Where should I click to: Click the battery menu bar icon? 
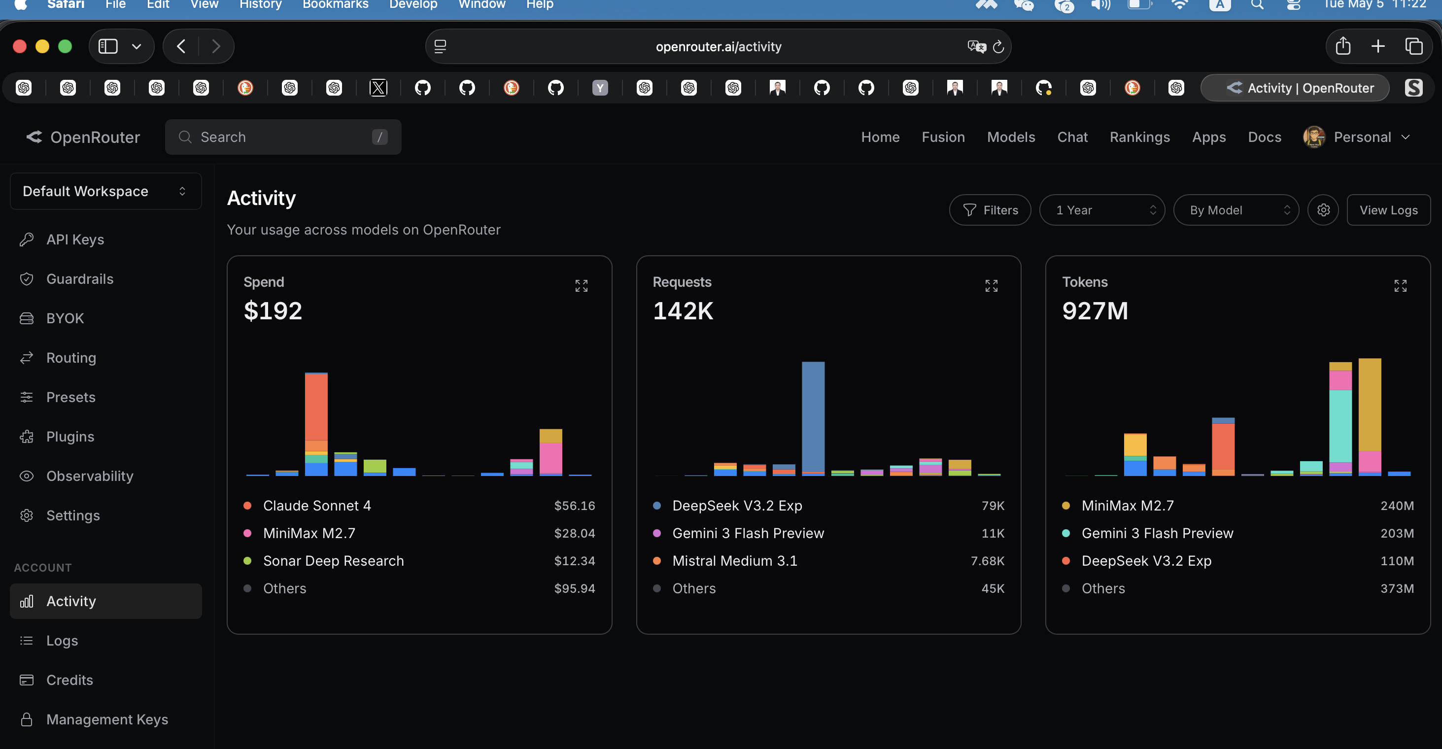click(x=1139, y=5)
